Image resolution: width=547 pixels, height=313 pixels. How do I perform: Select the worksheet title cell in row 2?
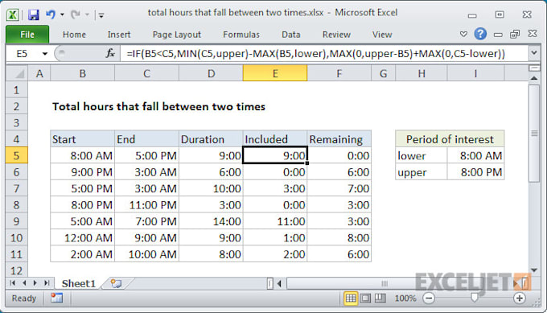point(158,106)
